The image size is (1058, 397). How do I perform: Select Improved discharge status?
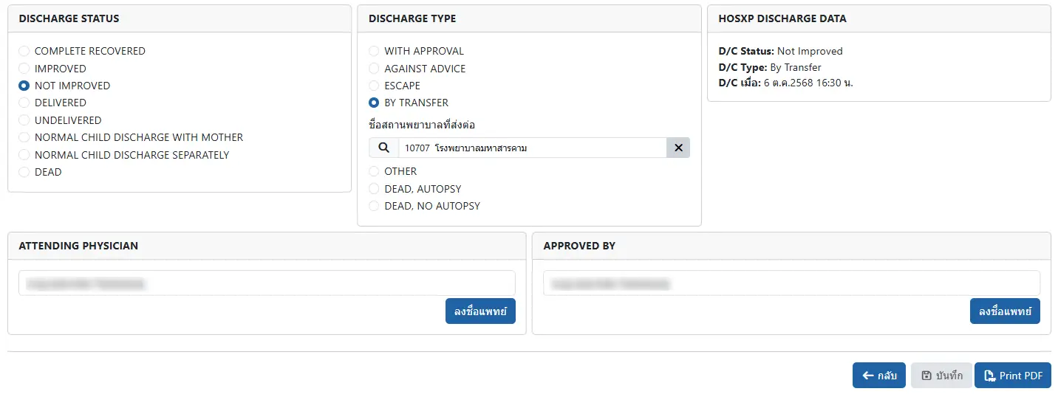tap(24, 69)
